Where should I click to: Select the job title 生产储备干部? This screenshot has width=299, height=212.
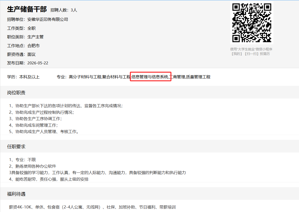27,9
